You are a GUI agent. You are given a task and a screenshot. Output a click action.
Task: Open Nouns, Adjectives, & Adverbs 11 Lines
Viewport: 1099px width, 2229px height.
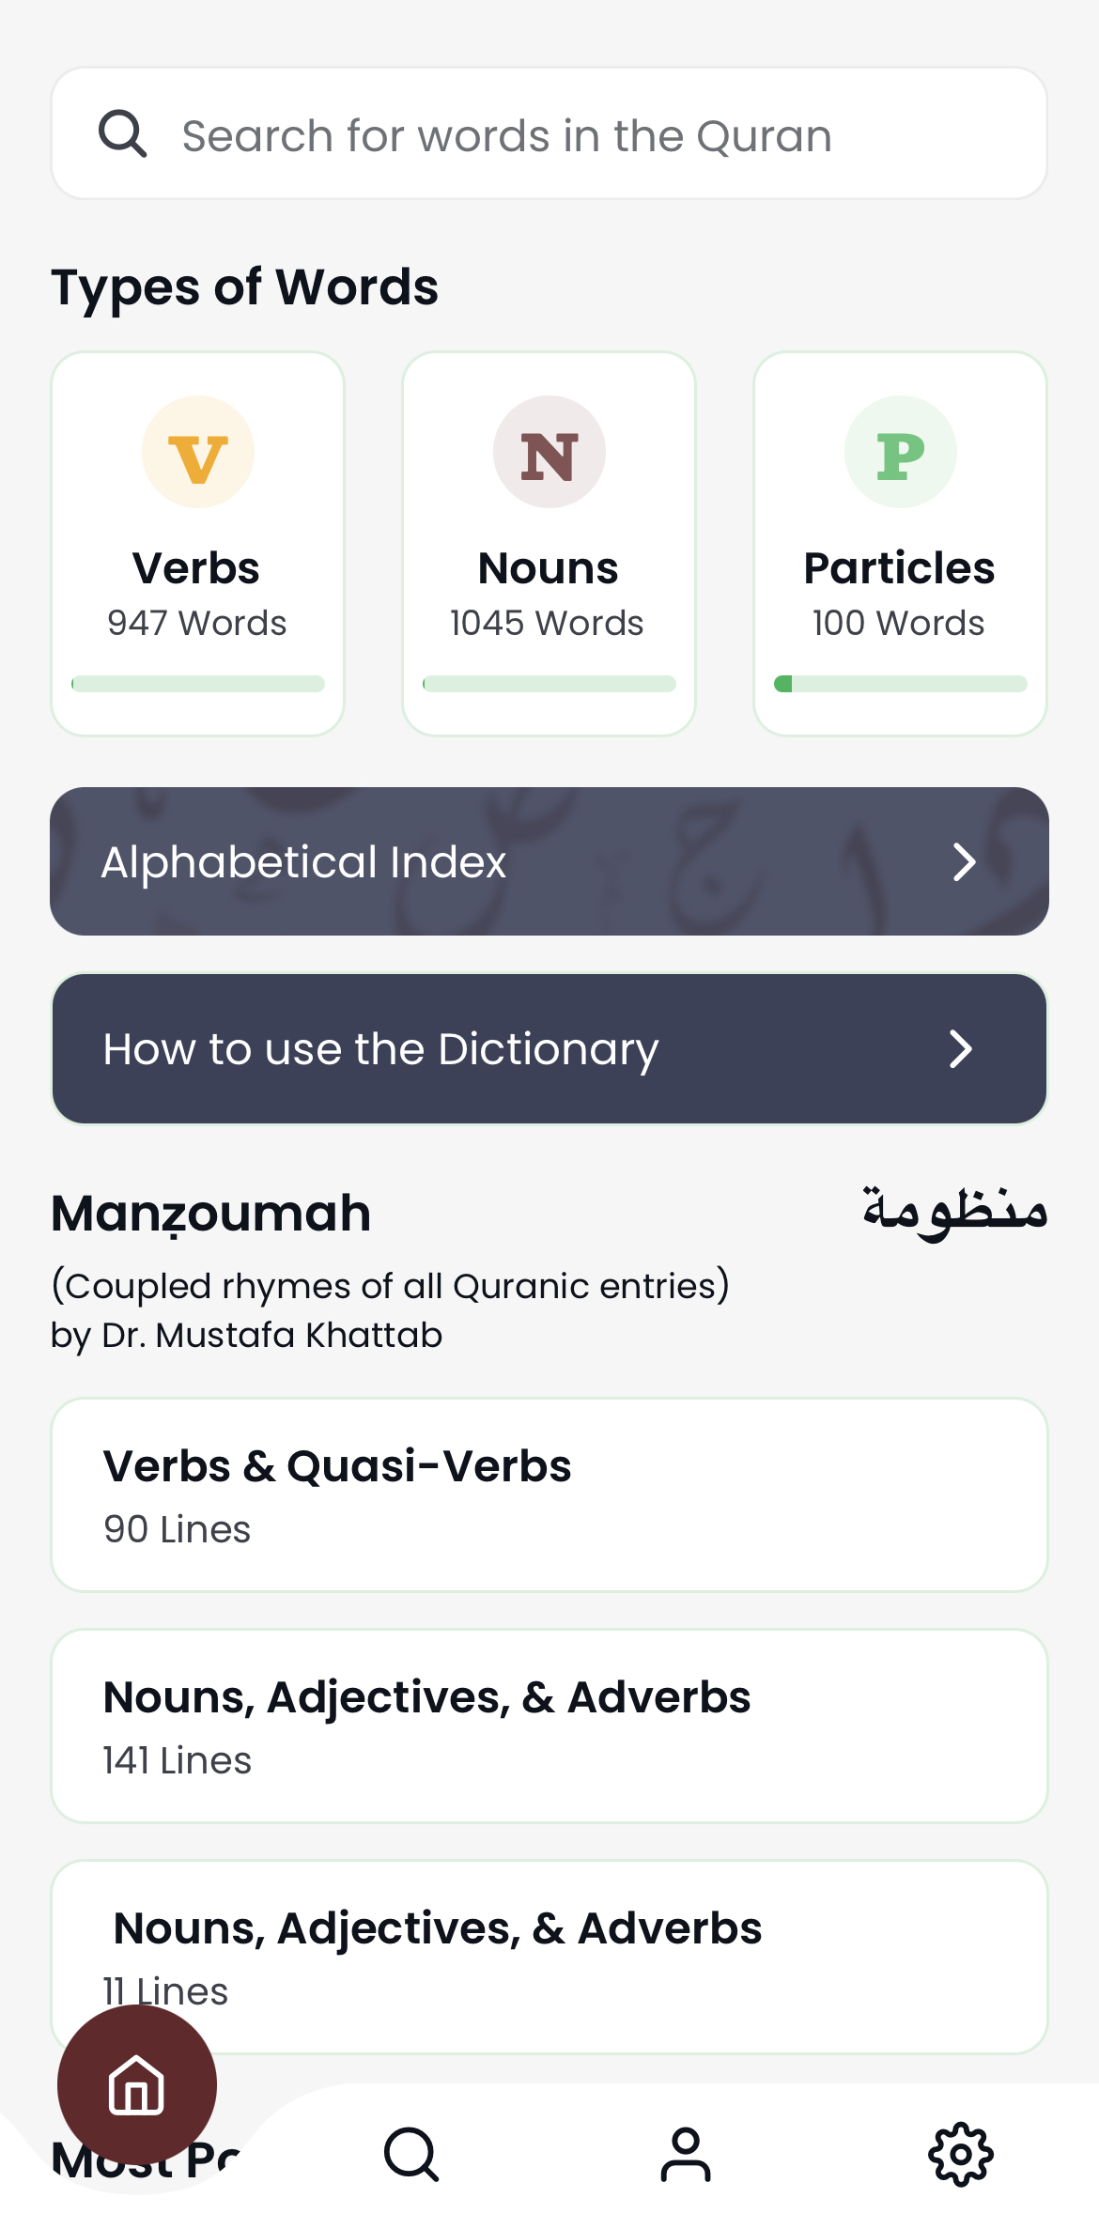pos(549,1957)
